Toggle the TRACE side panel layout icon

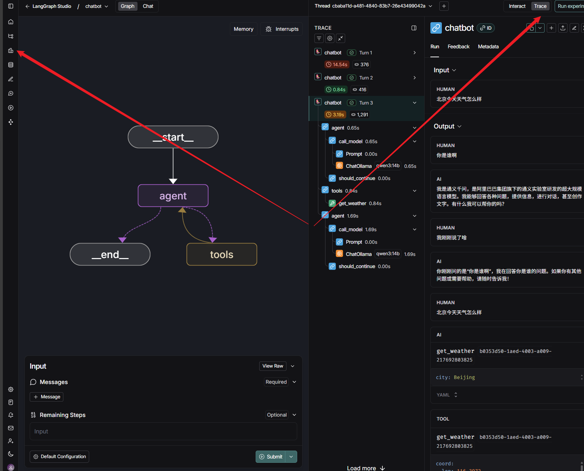click(414, 28)
